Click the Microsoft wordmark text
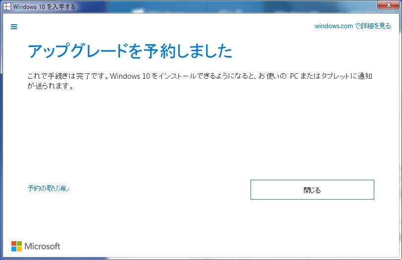Screen dimensions: 402x260 pos(43,246)
